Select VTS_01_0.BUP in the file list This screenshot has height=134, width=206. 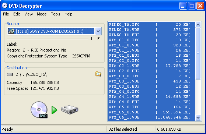(151, 56)
